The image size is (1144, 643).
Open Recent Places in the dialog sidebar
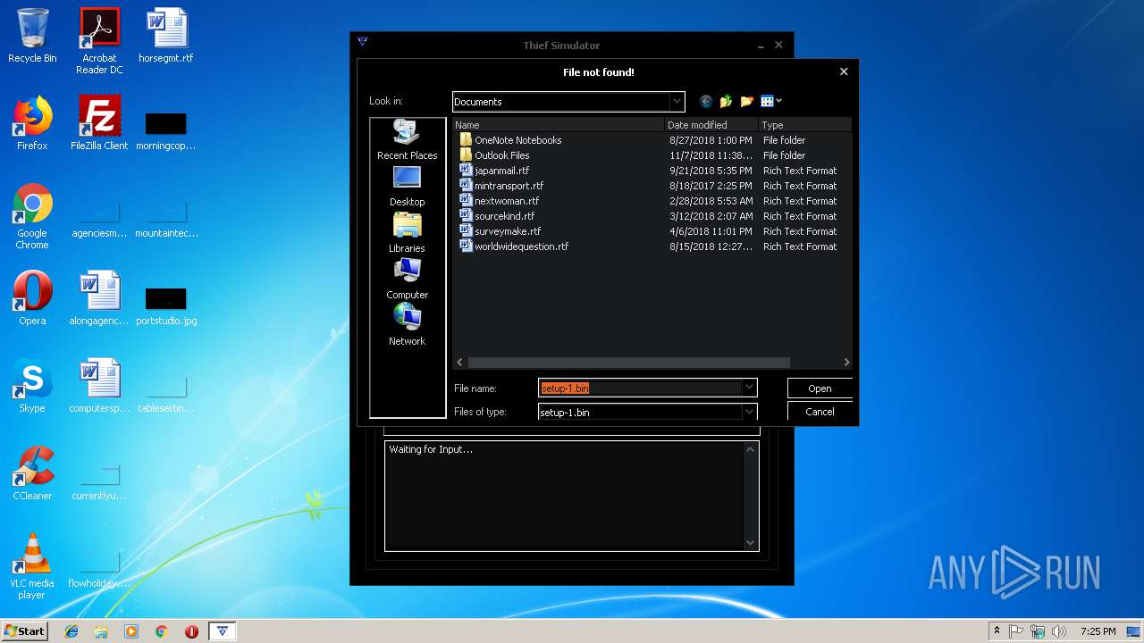click(x=407, y=140)
